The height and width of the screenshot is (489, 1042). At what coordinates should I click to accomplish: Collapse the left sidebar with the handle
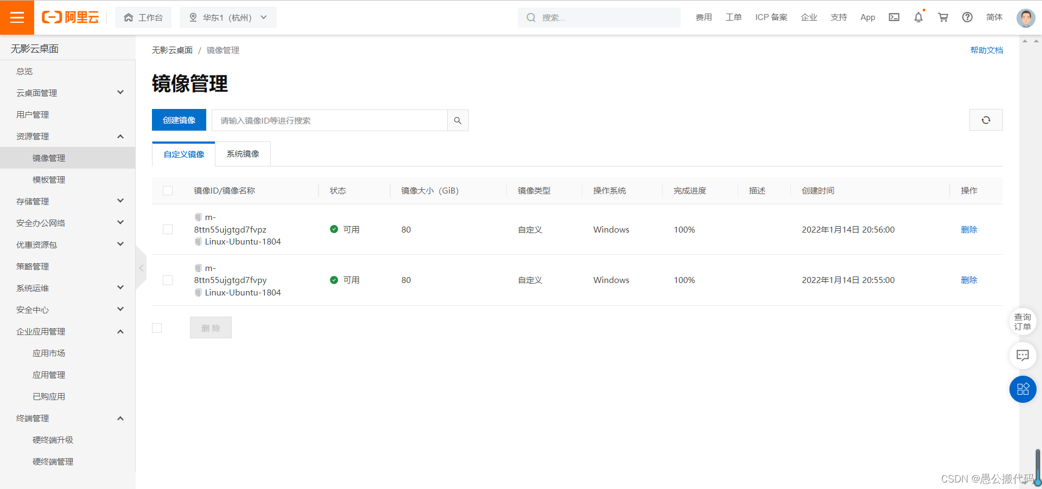pos(141,268)
